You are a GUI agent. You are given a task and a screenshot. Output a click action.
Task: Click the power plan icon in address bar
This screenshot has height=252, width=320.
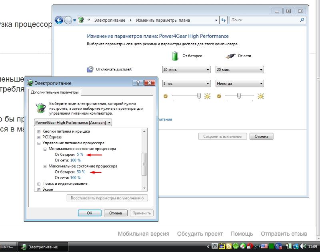[x=81, y=20]
